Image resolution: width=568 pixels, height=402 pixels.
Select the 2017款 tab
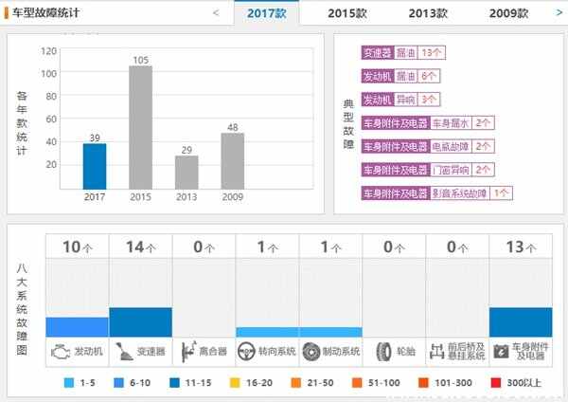tap(266, 13)
